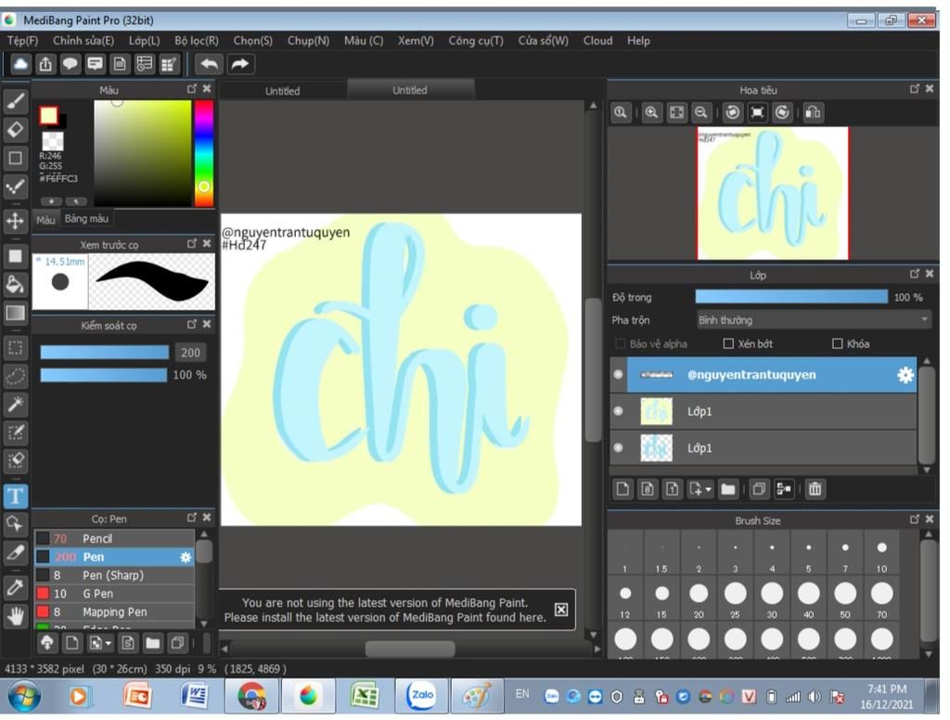Click the brush size slider showing 200
The image size is (950, 720).
click(104, 353)
